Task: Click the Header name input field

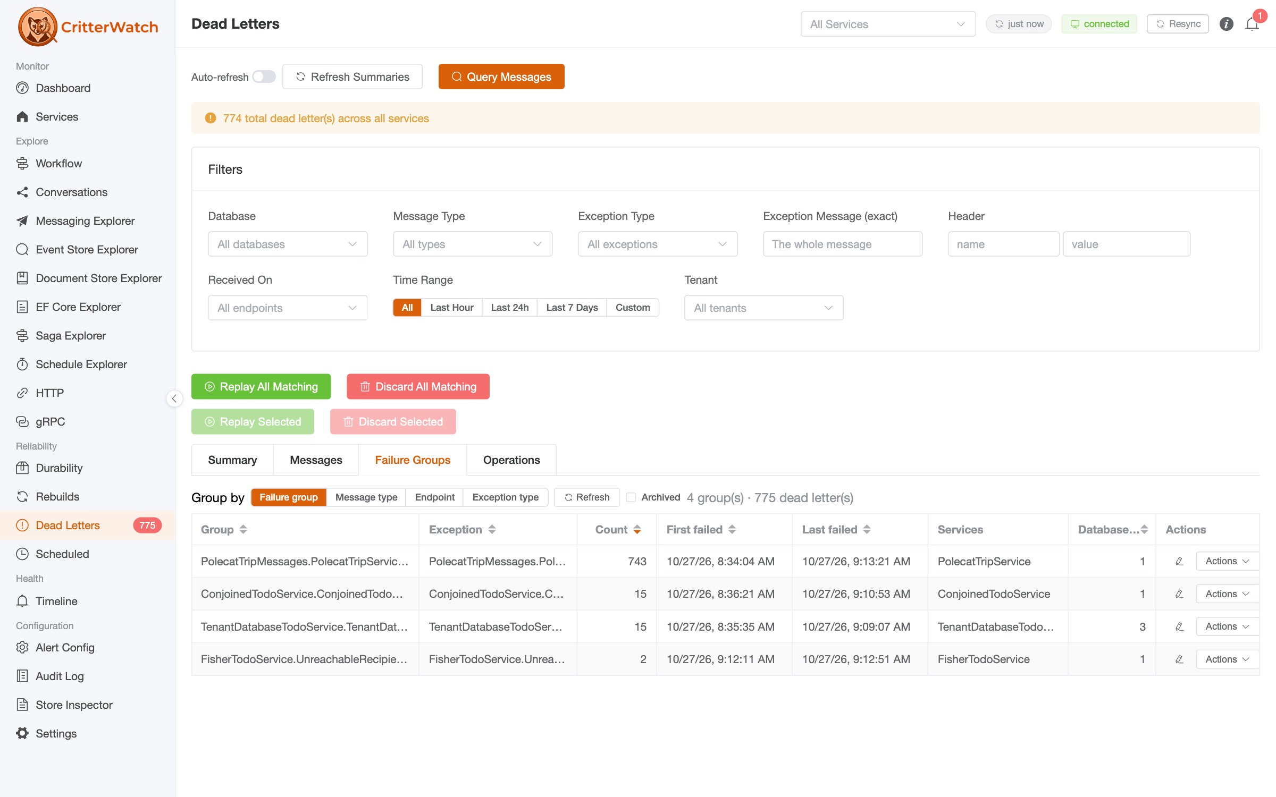Action: pos(1003,244)
